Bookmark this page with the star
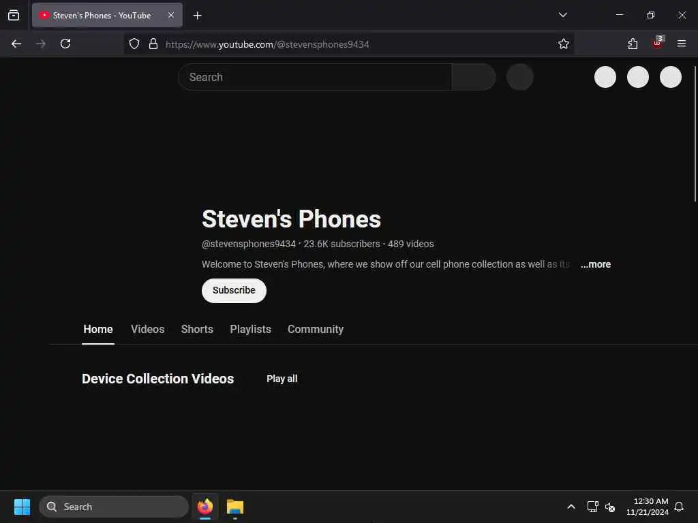698x523 pixels. pyautogui.click(x=564, y=44)
